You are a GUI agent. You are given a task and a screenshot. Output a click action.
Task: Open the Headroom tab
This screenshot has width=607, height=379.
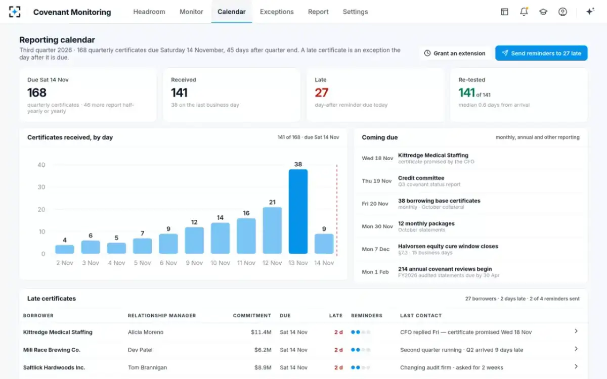149,12
